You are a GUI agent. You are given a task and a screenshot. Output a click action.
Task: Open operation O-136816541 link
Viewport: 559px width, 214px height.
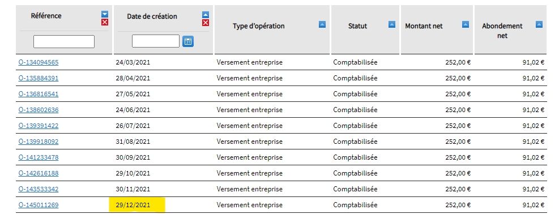click(x=39, y=94)
